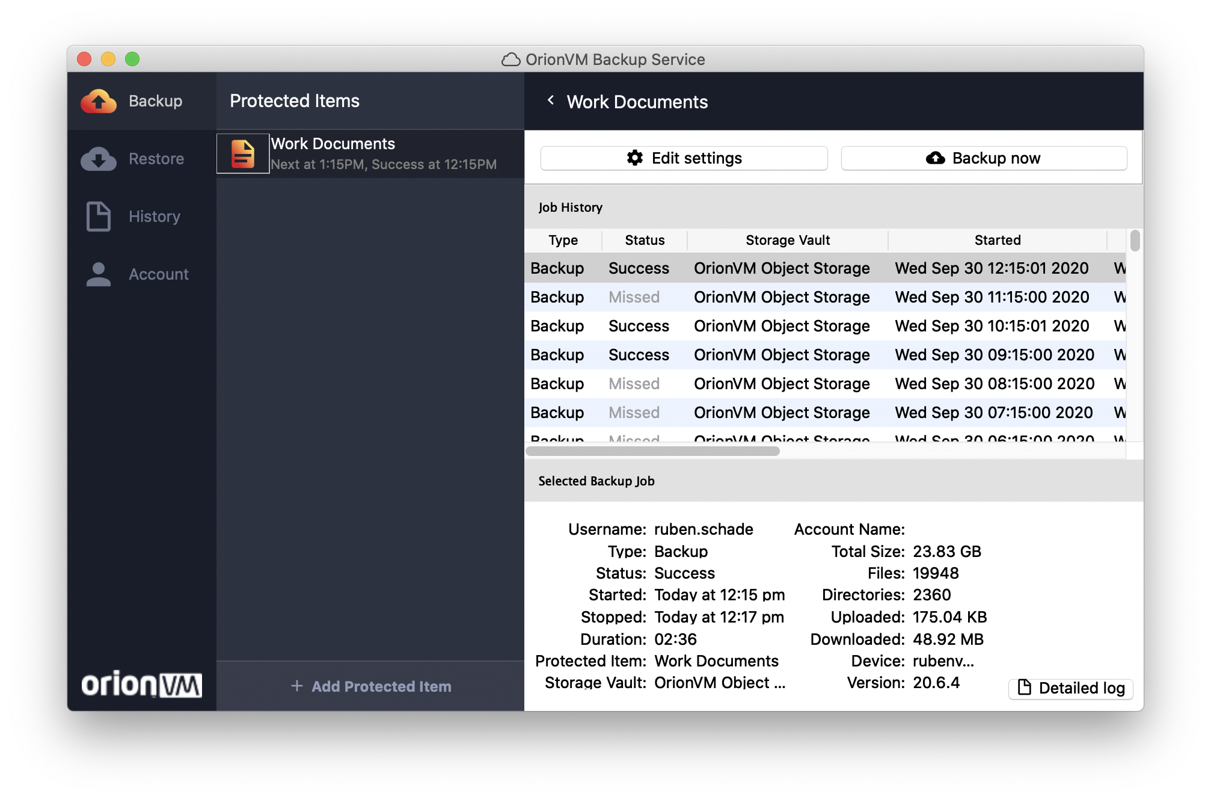The image size is (1211, 800).
Task: Sort job history by Type column
Action: [x=563, y=240]
